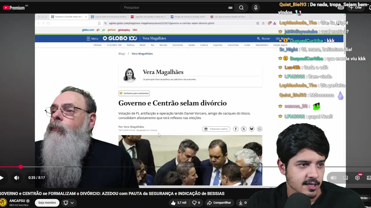Click the Blogs breadcrumb link
The height and width of the screenshot is (208, 371).
point(122,54)
